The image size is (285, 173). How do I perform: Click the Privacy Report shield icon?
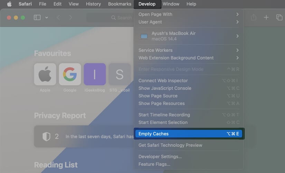pos(46,136)
